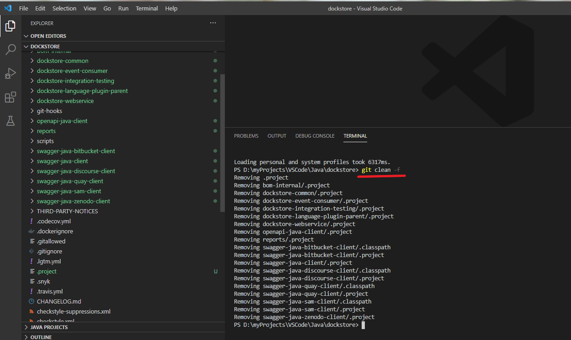Viewport: 571px width, 340px height.
Task: Click the .snyk file icon
Action: pos(31,281)
